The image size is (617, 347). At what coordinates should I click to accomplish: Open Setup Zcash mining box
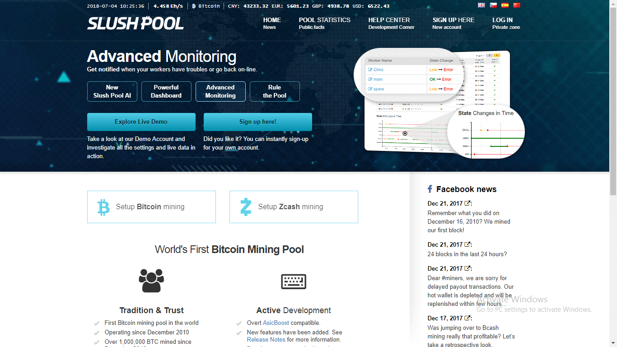pos(294,207)
